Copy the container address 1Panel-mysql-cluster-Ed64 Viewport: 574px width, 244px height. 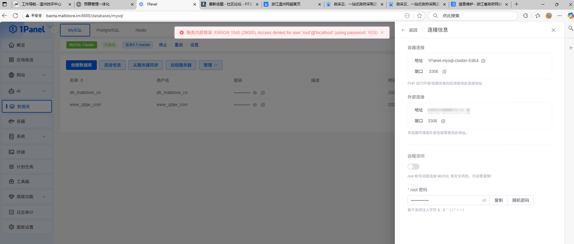[x=483, y=61]
